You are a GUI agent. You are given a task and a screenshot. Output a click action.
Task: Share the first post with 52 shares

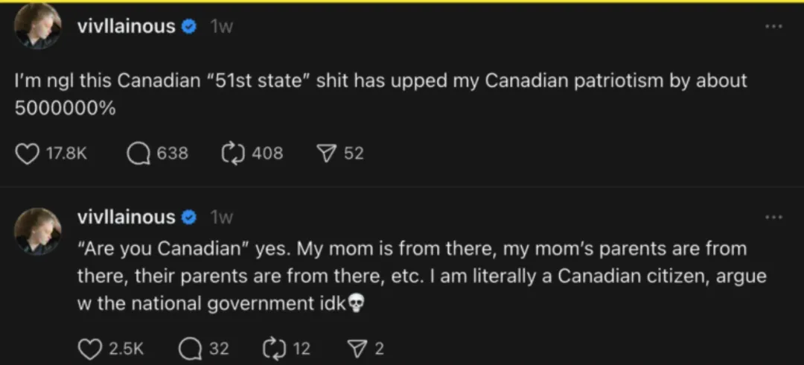tap(325, 153)
